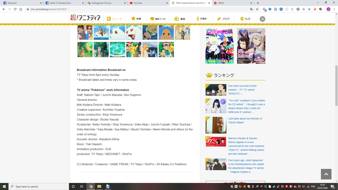Bookmark this page with star icon

257,9
